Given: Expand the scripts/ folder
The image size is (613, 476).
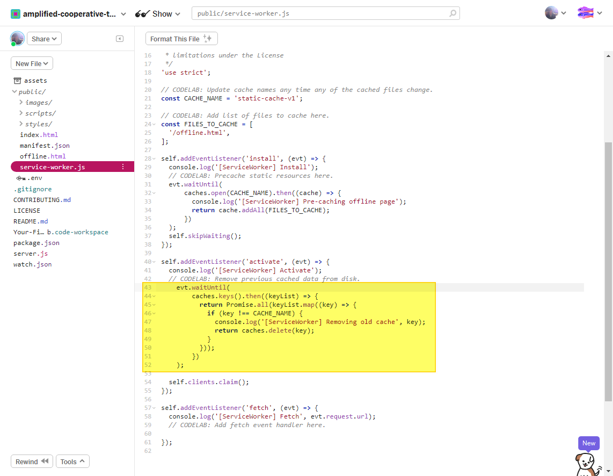Looking at the screenshot, I should (x=21, y=113).
